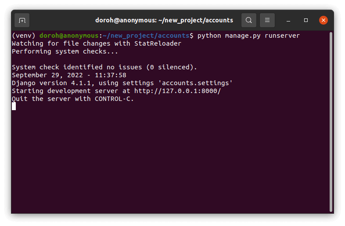Click the white terminal cursor block

(14, 106)
